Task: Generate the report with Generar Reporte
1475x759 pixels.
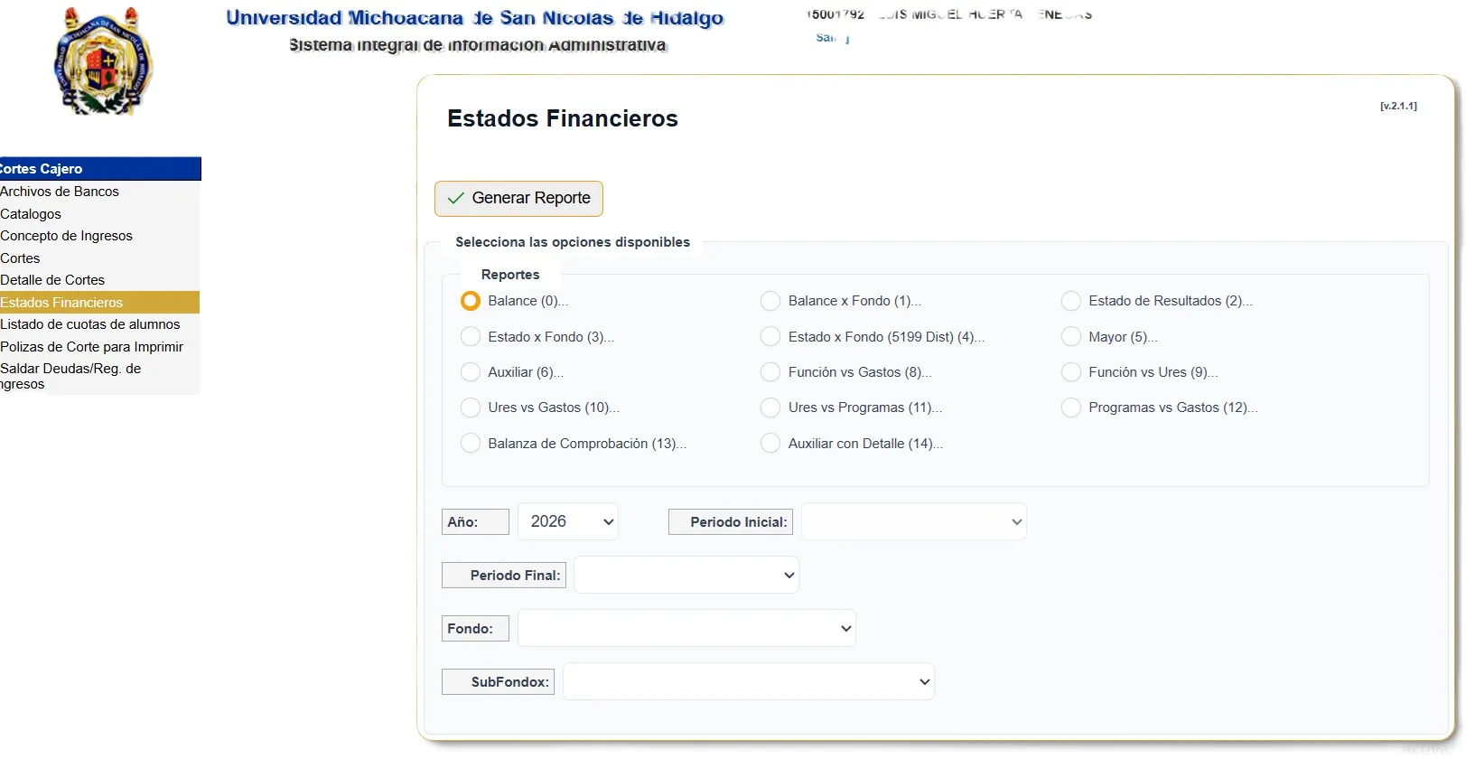Action: click(x=518, y=199)
